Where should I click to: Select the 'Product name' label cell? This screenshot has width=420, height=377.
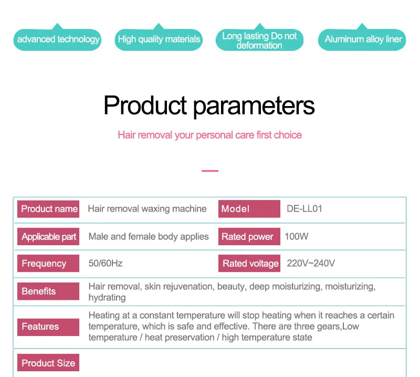point(48,209)
